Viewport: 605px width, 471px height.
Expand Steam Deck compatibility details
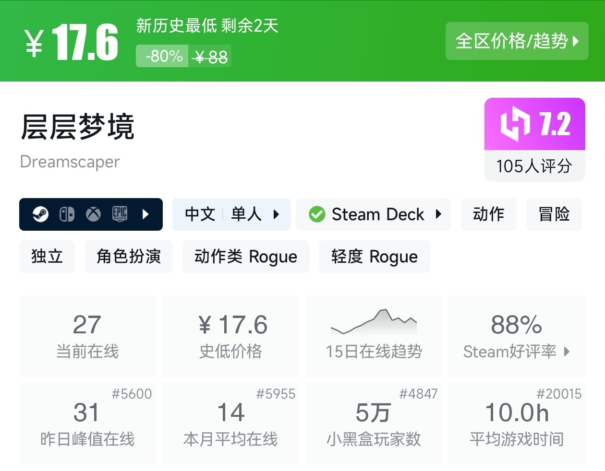(438, 214)
